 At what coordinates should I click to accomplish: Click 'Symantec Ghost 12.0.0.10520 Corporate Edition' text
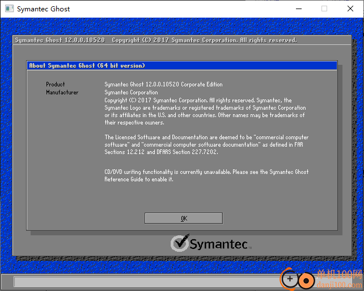163,84
